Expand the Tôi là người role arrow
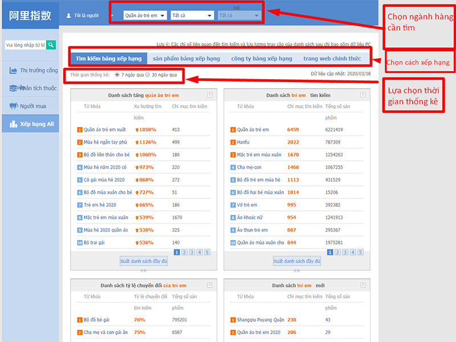 [112, 16]
